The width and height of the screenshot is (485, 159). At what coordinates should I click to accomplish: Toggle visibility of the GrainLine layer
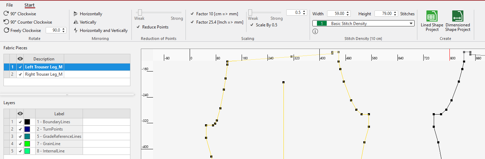(21, 144)
